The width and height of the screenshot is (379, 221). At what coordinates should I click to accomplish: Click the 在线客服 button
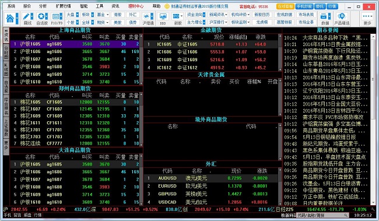point(285,6)
